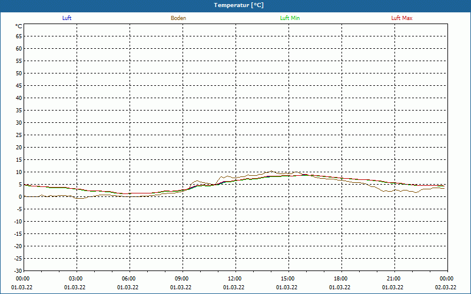The image size is (471, 294).
Task: Click the 40 value on the temperature axis
Action: [19, 98]
